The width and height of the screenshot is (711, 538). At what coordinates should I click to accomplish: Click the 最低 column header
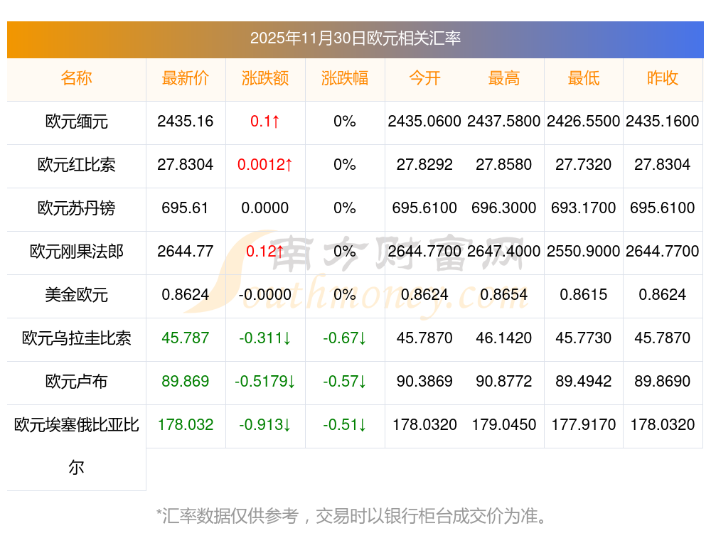[583, 78]
